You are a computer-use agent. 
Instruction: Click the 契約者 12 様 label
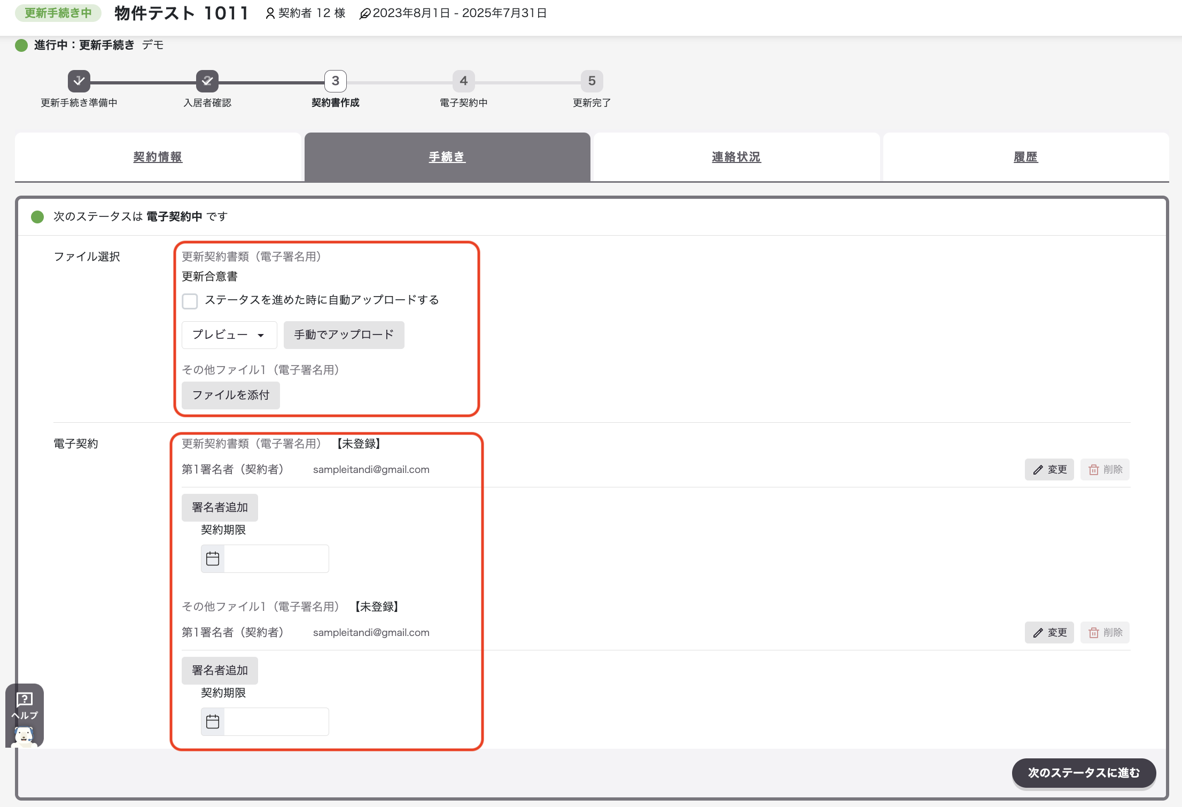click(312, 13)
